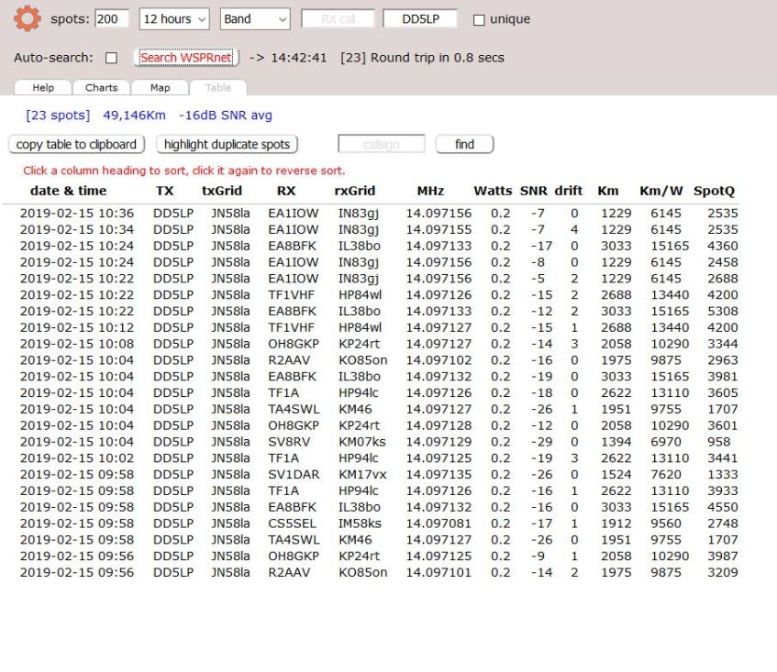This screenshot has height=672, width=777.
Task: Click the TX call field containing DD5LP
Action: click(x=419, y=18)
